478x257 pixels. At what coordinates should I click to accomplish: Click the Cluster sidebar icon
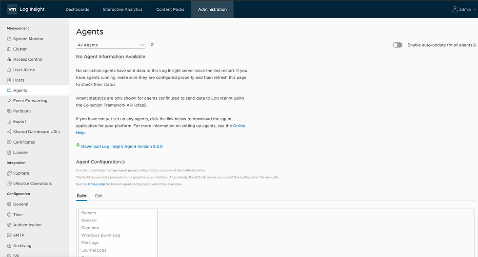point(9,49)
